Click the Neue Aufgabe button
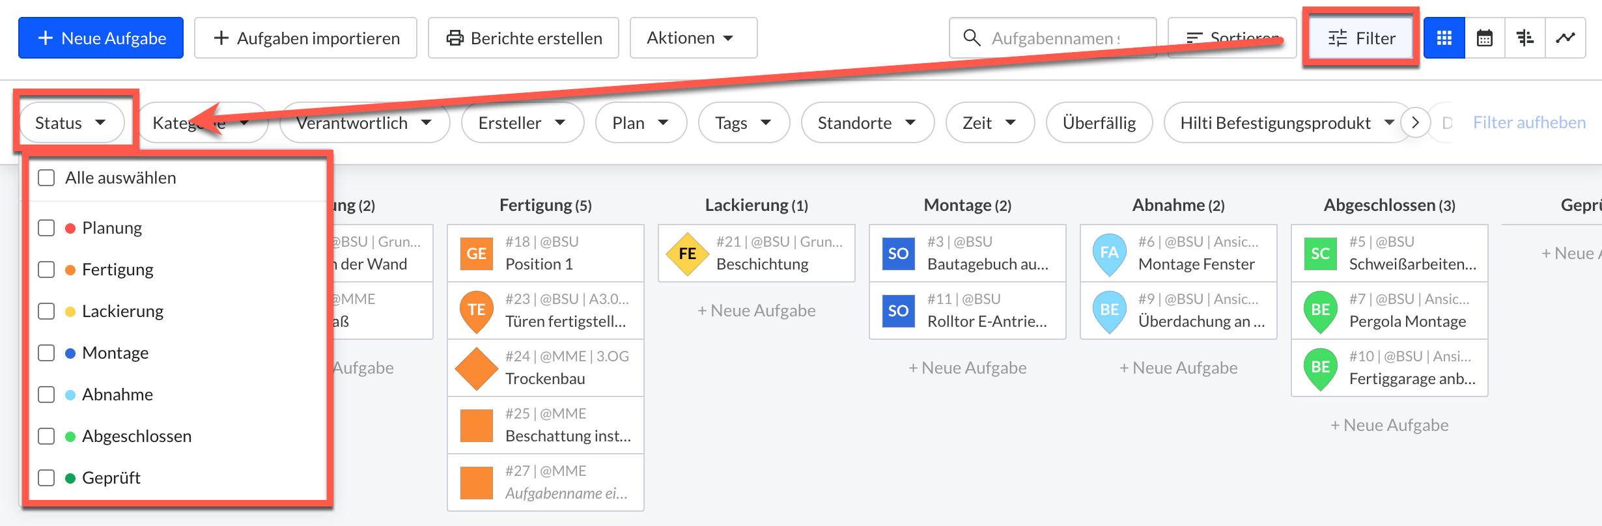The width and height of the screenshot is (1602, 526). click(101, 38)
